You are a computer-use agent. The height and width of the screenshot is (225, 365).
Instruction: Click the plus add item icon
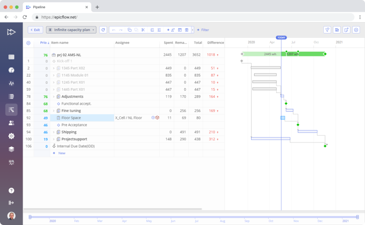(x=168, y=30)
